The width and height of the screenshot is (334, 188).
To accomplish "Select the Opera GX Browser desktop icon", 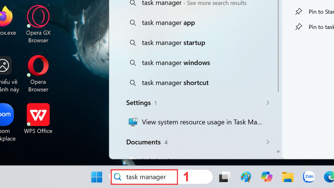I will pos(38,25).
